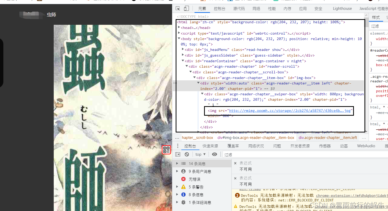The width and height of the screenshot is (388, 211).
Task: Click the left breadcrumb overflow dots
Action: click(177, 138)
